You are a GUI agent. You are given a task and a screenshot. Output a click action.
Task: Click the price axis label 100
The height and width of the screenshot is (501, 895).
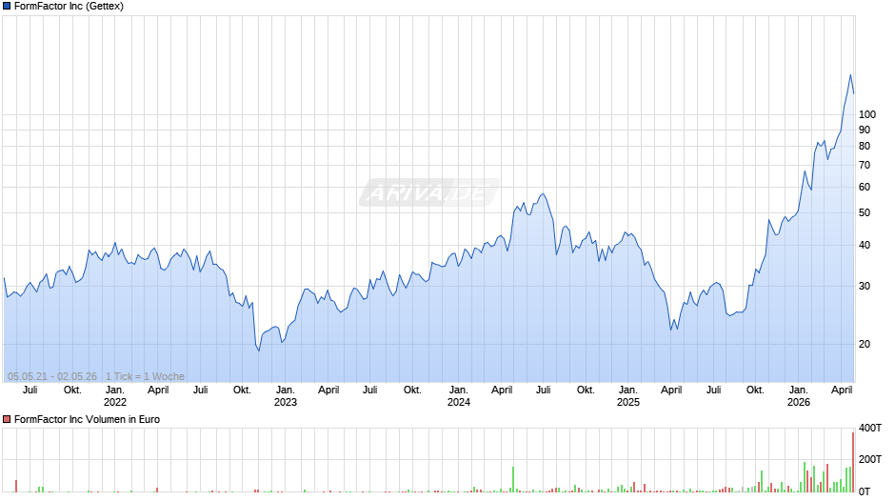pyautogui.click(x=867, y=115)
